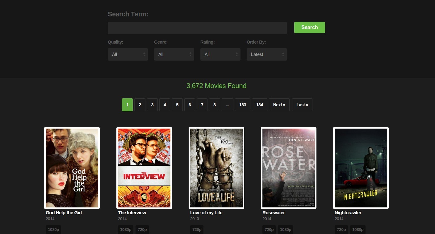Click the Last » pagination button
This screenshot has width=435, height=234.
coord(302,105)
